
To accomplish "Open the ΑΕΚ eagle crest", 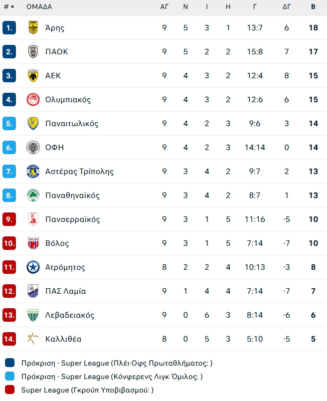I will click(x=33, y=75).
